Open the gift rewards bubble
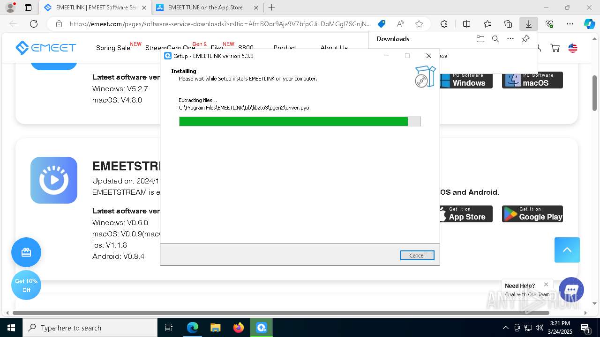 26,253
